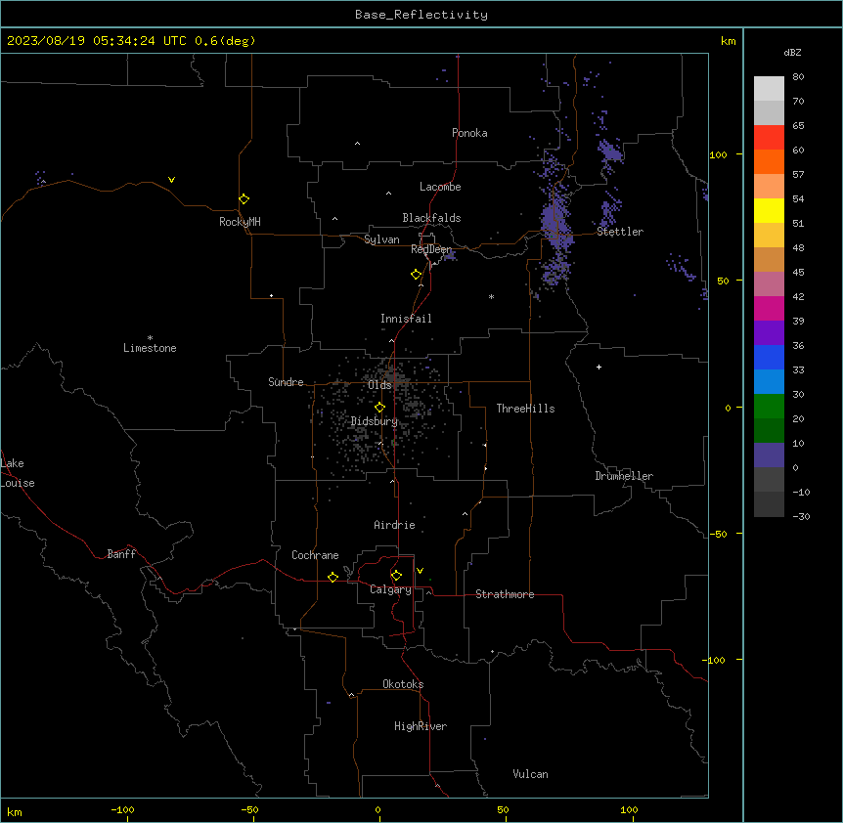The image size is (843, 823).
Task: Click the -100 tick on the bottom axis
Action: pos(122,810)
